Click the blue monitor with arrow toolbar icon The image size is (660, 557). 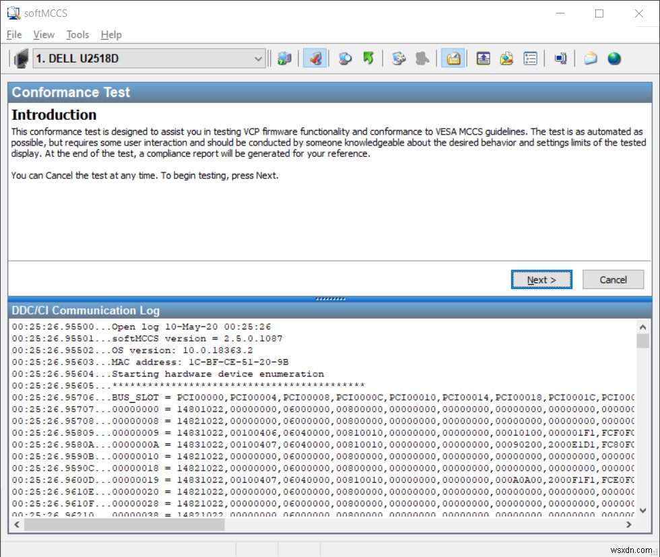pyautogui.click(x=560, y=58)
